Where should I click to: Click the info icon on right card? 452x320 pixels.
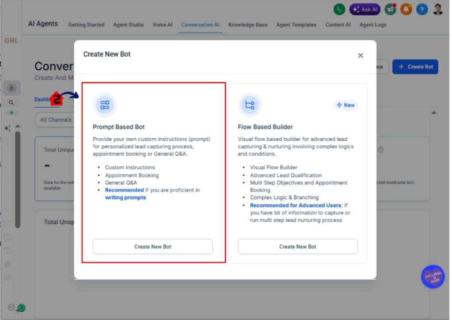coord(380,150)
